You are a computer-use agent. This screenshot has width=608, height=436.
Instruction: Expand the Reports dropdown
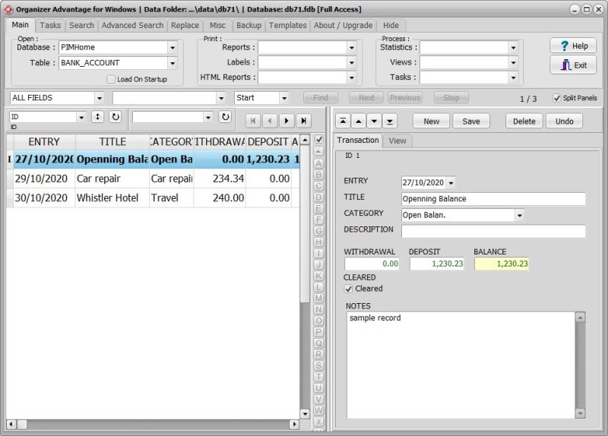pyautogui.click(x=351, y=48)
